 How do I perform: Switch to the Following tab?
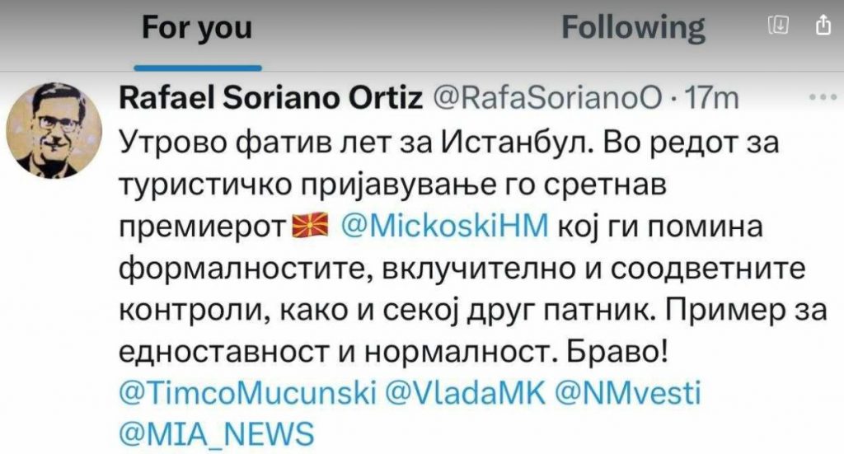[x=633, y=28]
